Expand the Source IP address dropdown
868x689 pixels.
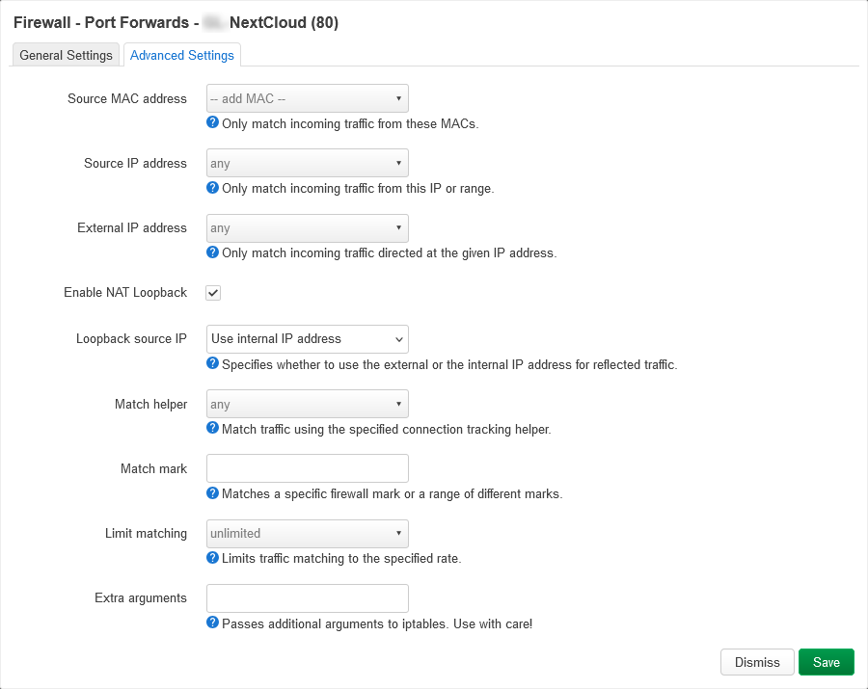[308, 163]
